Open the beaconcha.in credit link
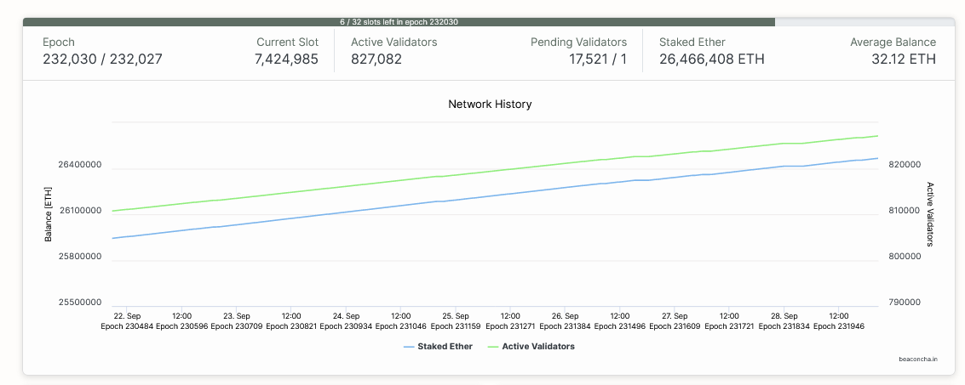 pos(918,360)
